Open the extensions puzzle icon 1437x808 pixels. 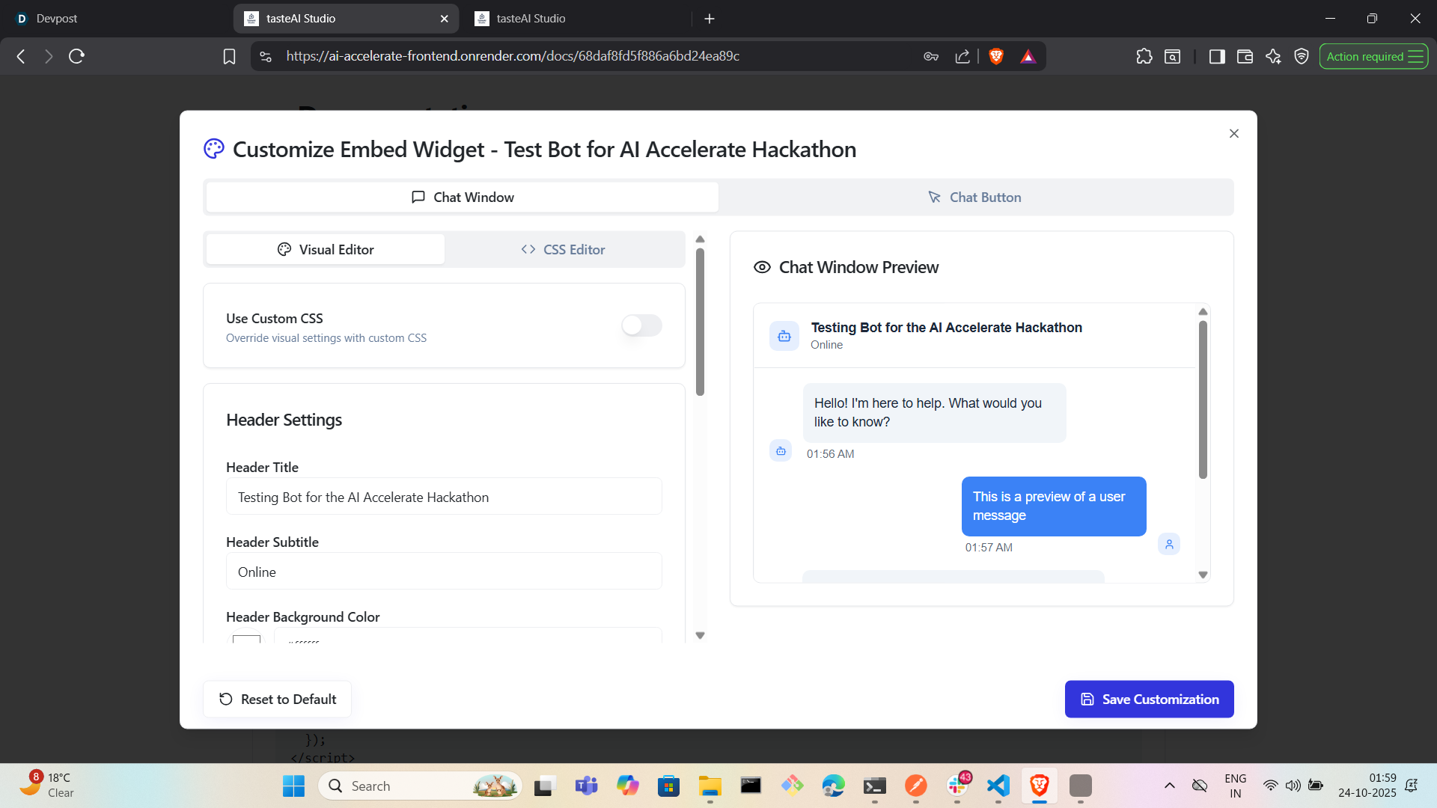click(1144, 56)
